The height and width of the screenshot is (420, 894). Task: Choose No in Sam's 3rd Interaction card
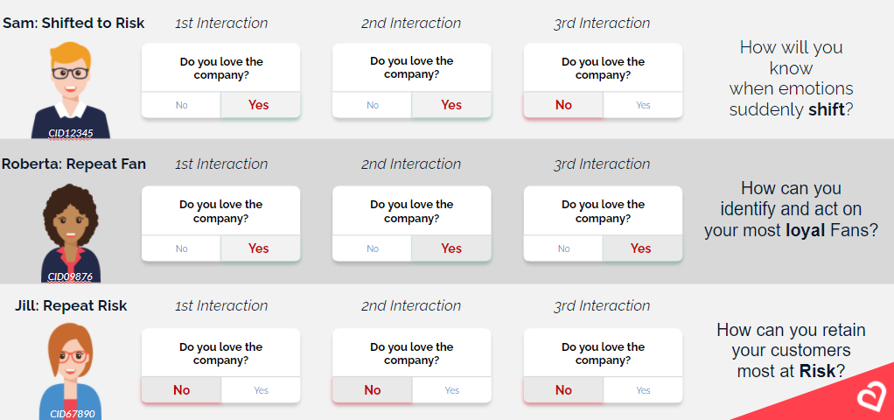[x=563, y=105]
